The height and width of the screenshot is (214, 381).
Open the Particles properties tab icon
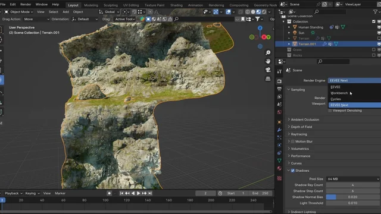279,137
